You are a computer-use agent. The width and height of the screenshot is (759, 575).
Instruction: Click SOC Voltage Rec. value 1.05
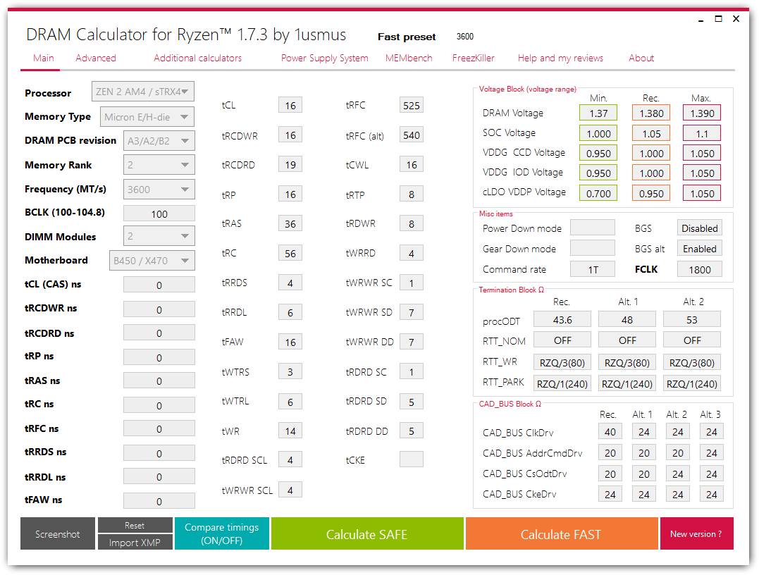click(x=651, y=133)
